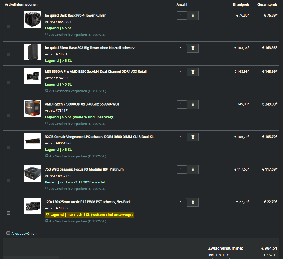This screenshot has width=283, height=259.
Task: Click 'Lagernd | nur noch 1 St.' yellow notice
Action: pos(89,215)
